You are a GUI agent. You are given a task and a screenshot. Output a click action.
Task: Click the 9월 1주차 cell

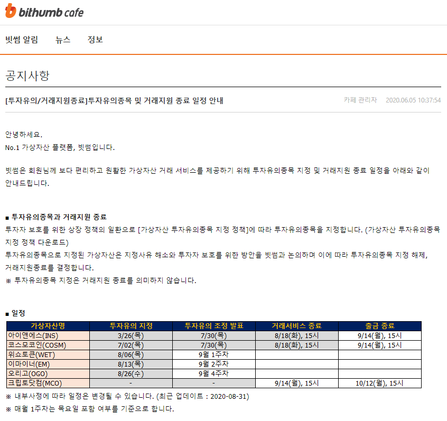click(x=214, y=354)
